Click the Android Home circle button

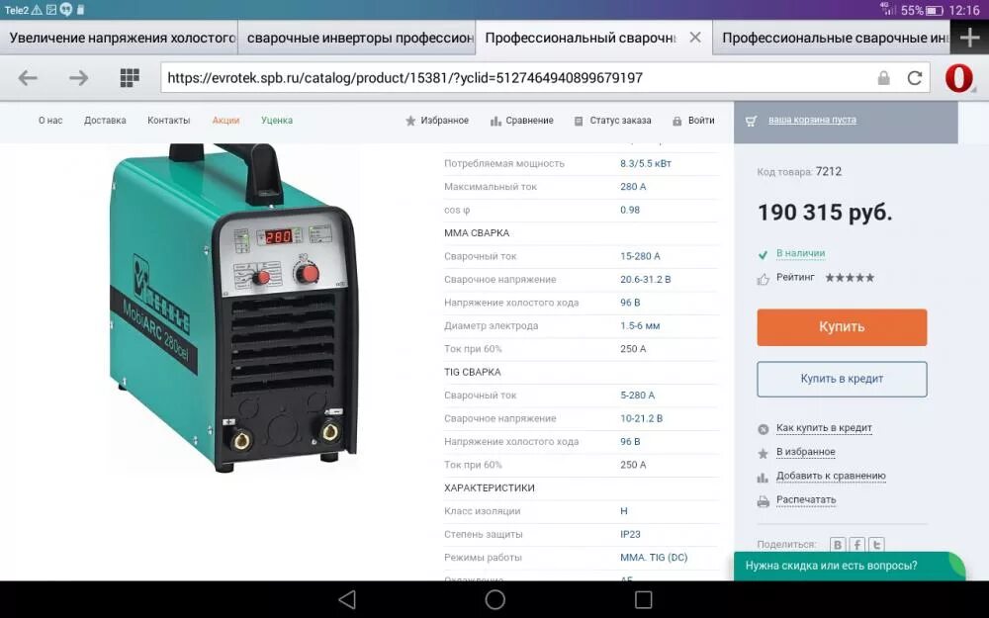click(495, 599)
